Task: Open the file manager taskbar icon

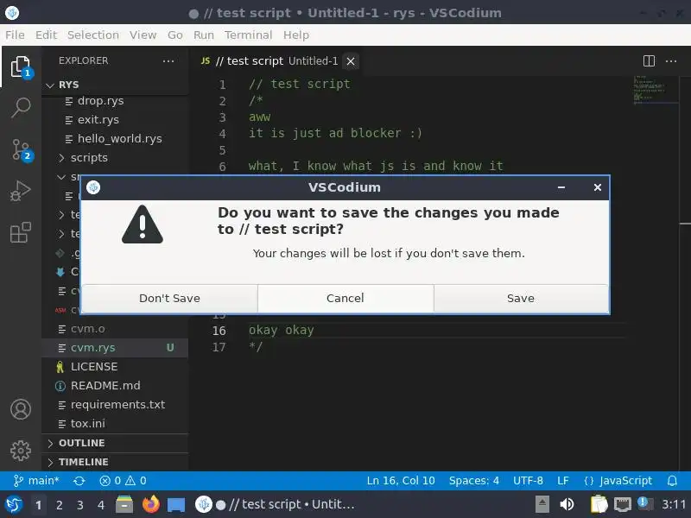Action: [x=124, y=504]
